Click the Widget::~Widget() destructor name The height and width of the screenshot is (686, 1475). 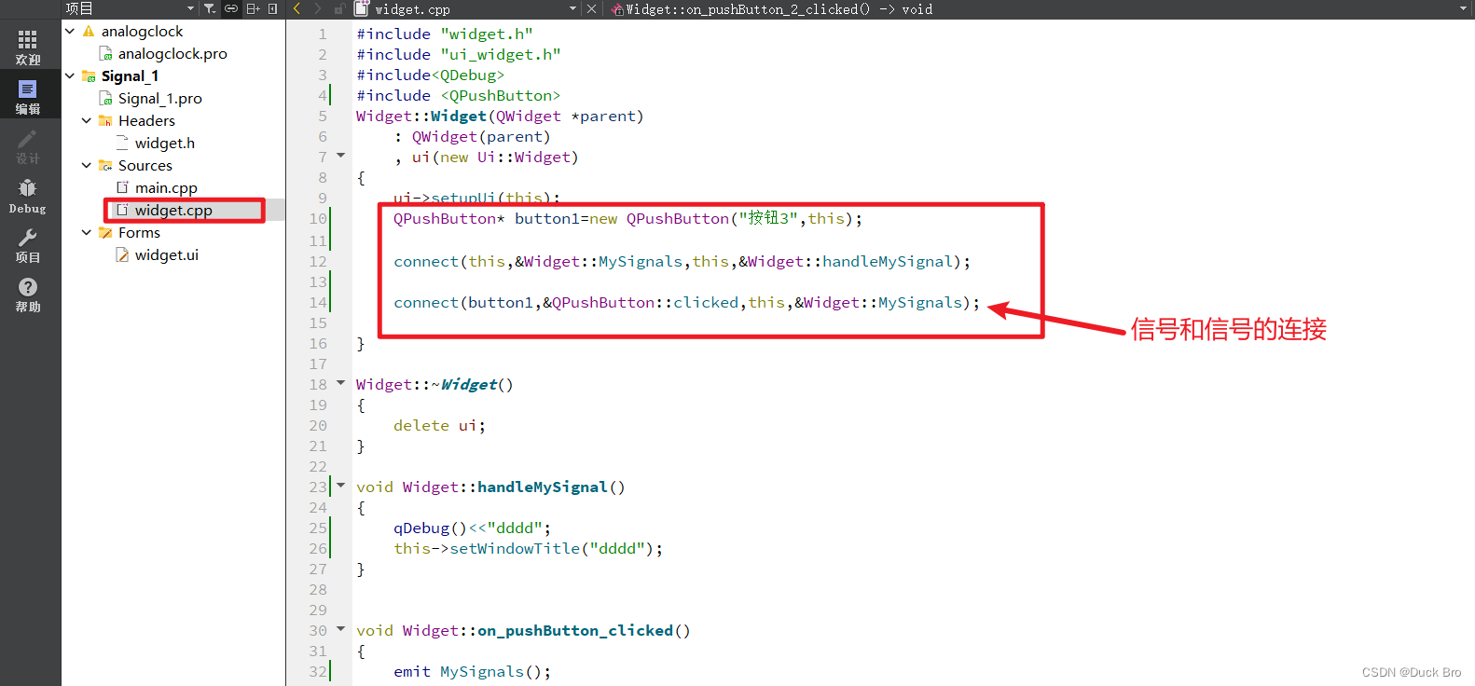(434, 384)
